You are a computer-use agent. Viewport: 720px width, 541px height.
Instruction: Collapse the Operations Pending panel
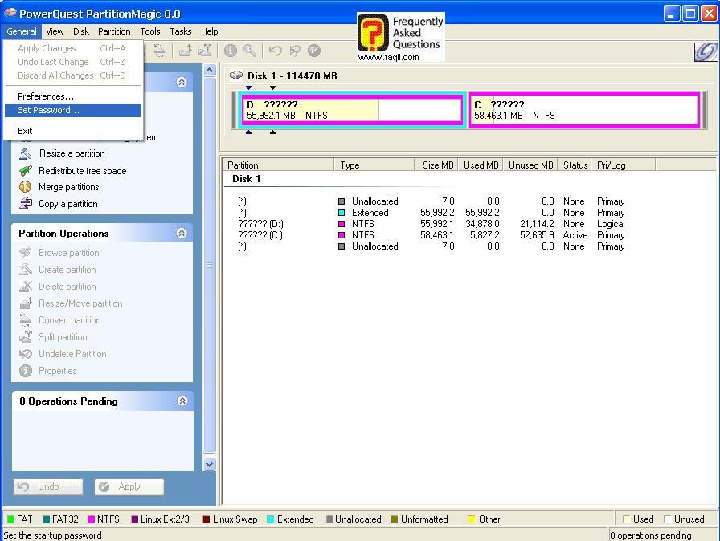pyautogui.click(x=182, y=401)
